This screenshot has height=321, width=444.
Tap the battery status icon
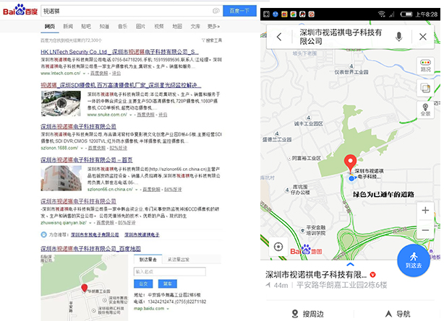406,14
